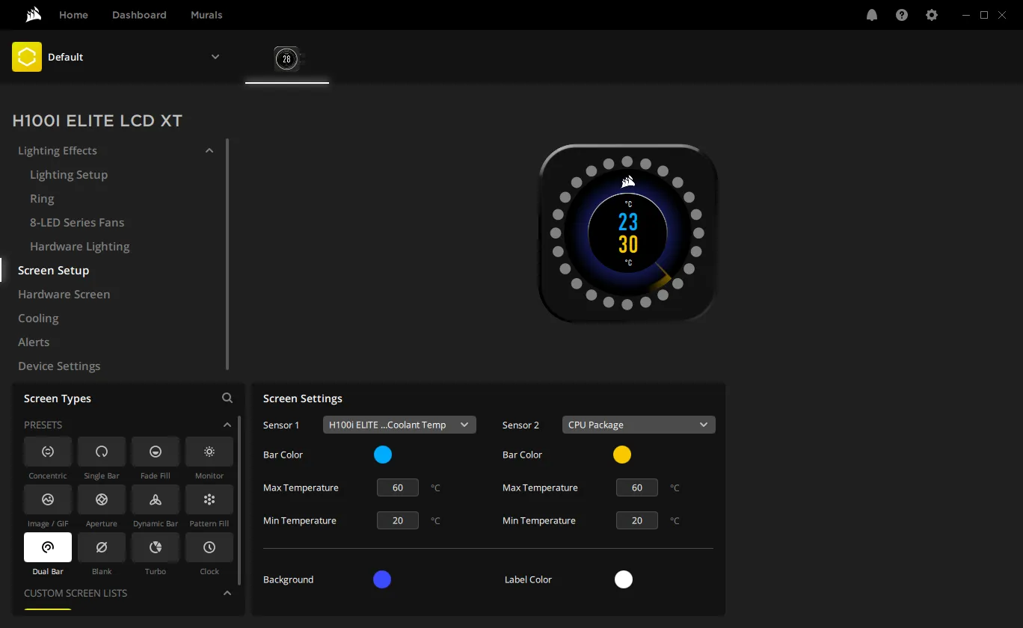Open the Home tab

73,15
